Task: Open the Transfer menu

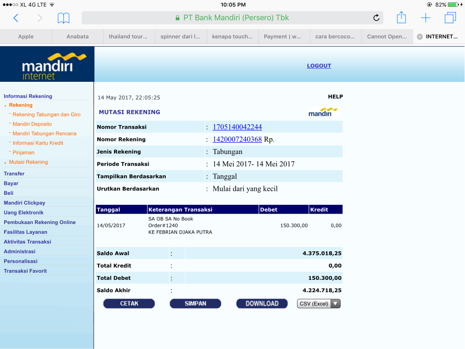Action: [14, 174]
